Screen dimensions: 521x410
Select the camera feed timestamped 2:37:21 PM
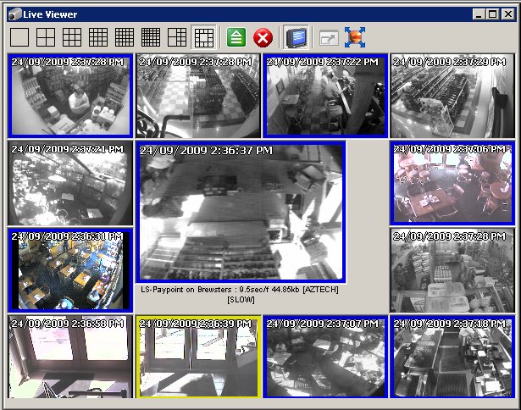(70, 183)
